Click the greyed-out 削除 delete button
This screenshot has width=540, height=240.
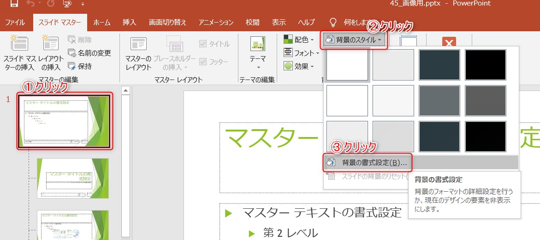click(x=80, y=40)
